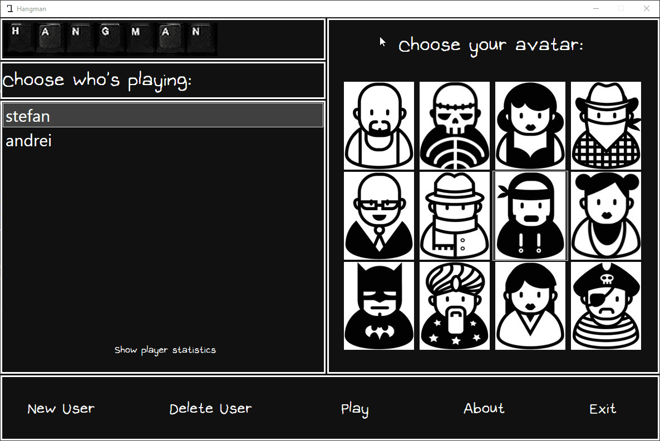Select the player andrei

[28, 140]
